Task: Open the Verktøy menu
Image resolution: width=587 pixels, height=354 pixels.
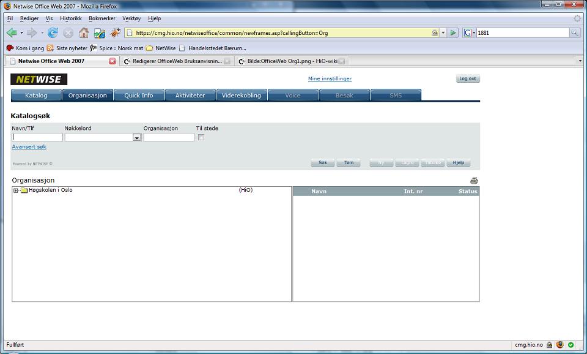Action: [131, 18]
